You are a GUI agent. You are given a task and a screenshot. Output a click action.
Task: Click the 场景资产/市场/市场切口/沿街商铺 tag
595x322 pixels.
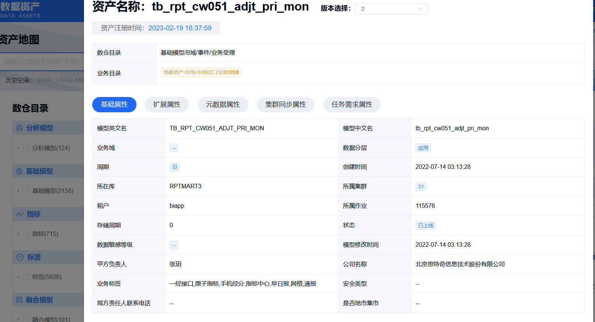[x=201, y=72]
